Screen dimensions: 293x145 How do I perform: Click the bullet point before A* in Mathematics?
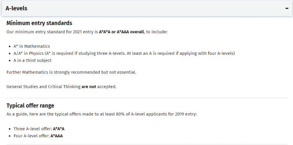coord(10,46)
